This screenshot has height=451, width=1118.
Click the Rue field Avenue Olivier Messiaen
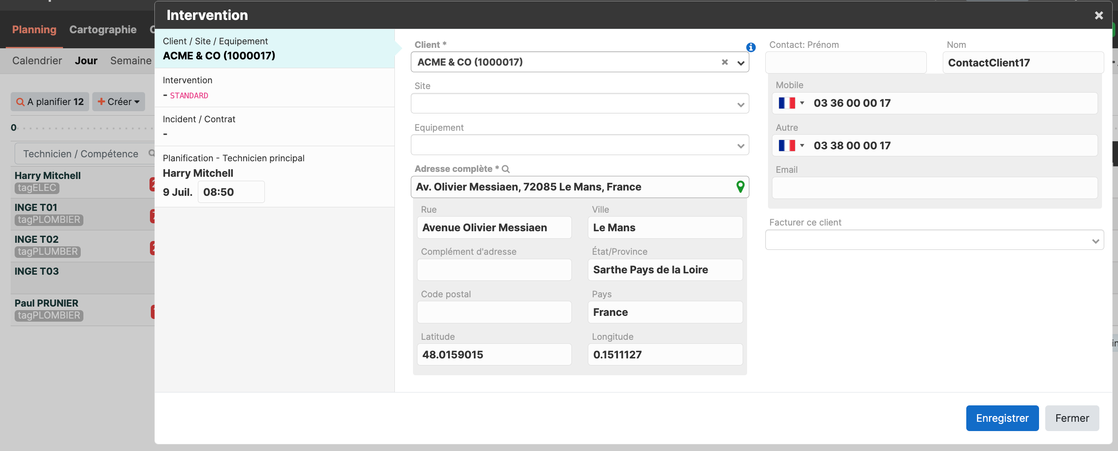(494, 227)
